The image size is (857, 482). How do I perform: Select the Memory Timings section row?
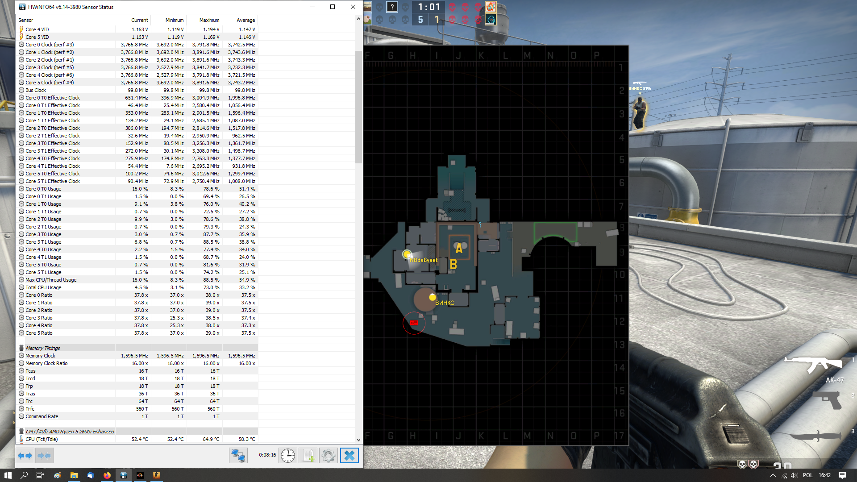[x=43, y=348]
